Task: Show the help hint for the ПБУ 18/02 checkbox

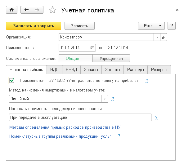Action: (147, 81)
